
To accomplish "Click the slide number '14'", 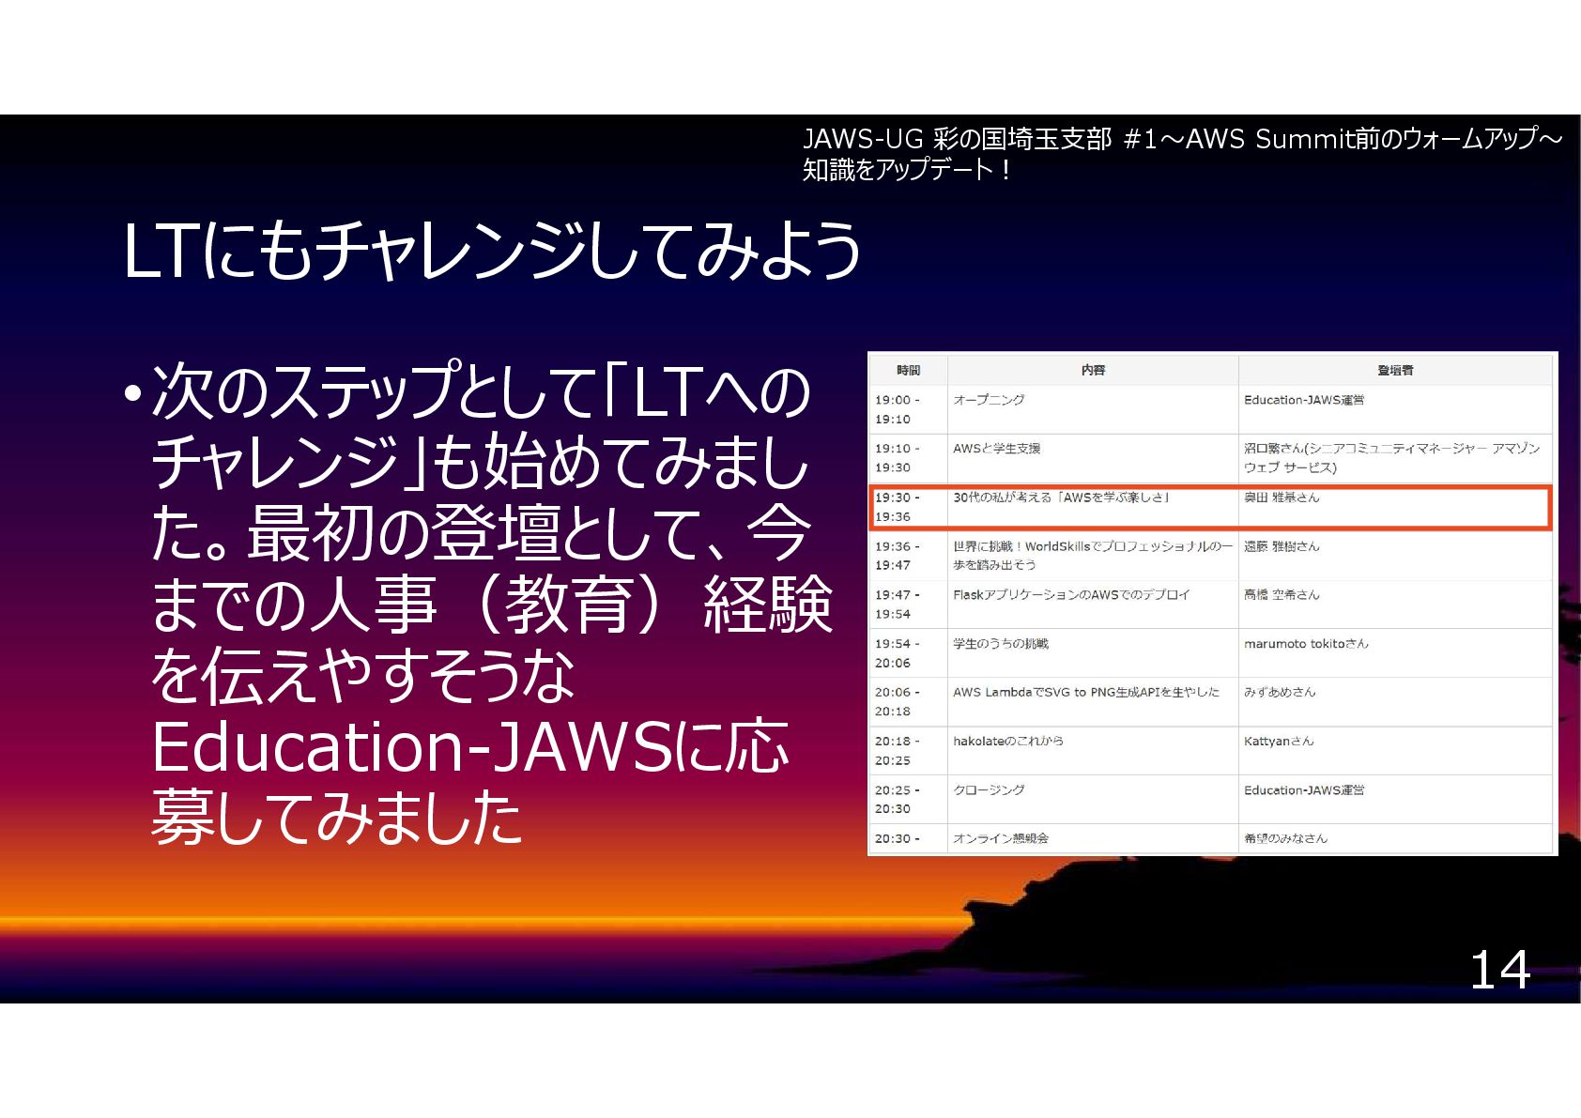I will 1500,970.
